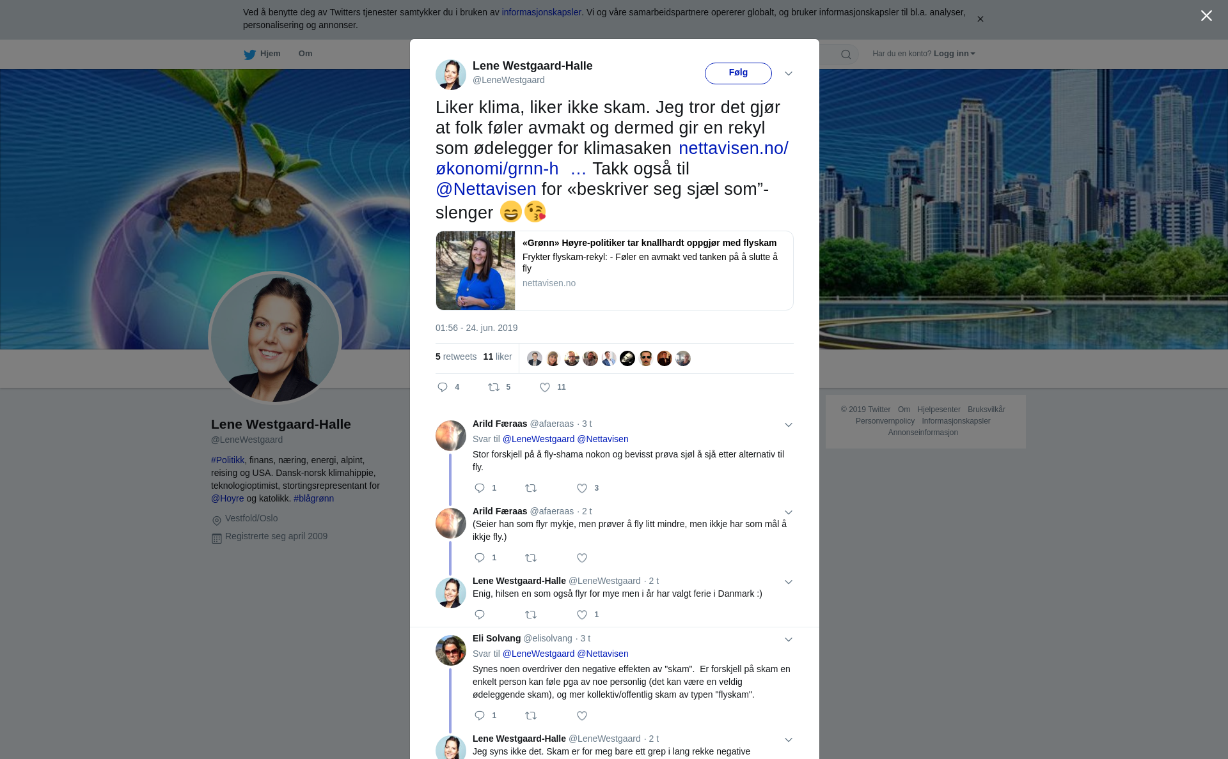Image resolution: width=1228 pixels, height=759 pixels.
Task: Click the informasjonskapsler link in banner
Action: (541, 12)
